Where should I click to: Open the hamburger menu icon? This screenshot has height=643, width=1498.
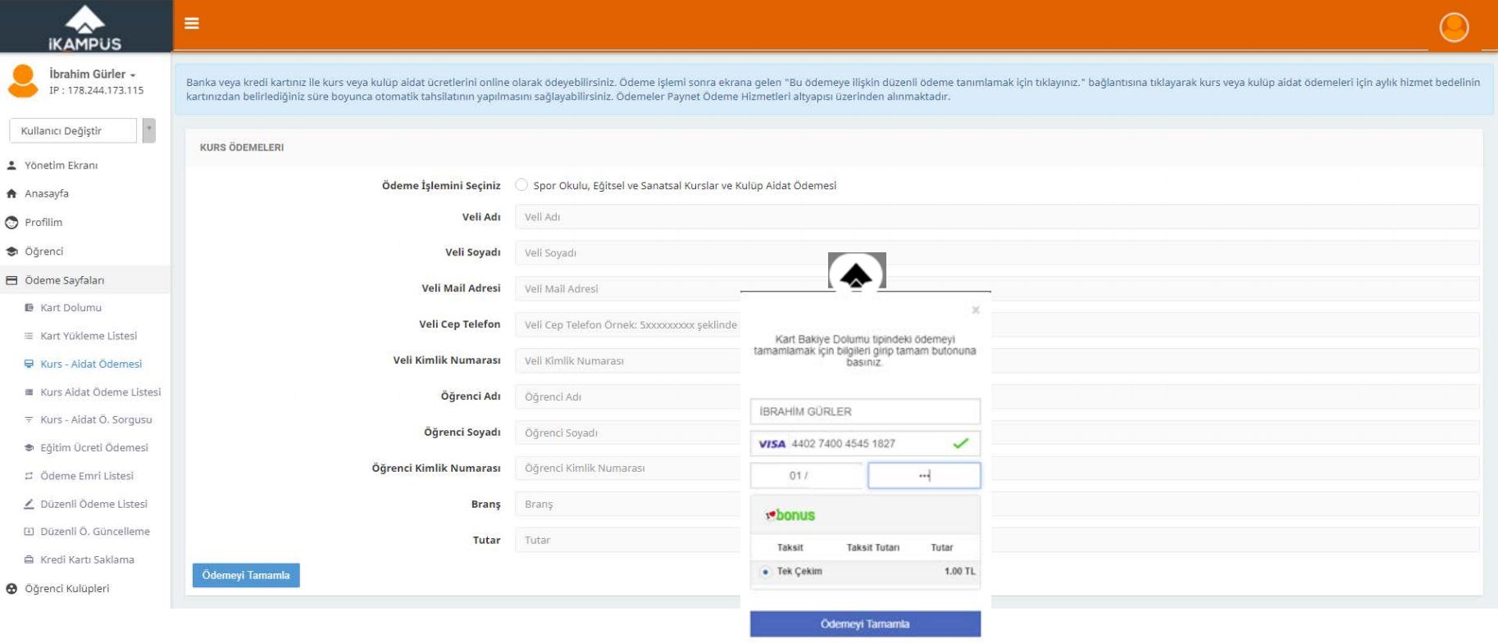pyautogui.click(x=192, y=23)
